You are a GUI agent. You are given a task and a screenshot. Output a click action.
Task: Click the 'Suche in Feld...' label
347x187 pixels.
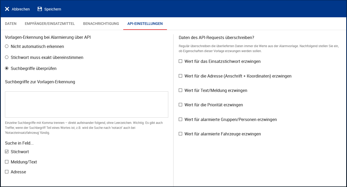click(19, 143)
